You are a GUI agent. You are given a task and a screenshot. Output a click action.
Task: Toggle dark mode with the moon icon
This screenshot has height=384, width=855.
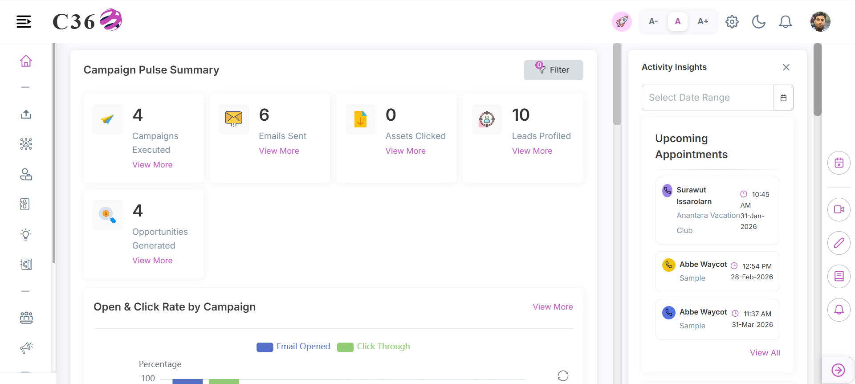759,21
